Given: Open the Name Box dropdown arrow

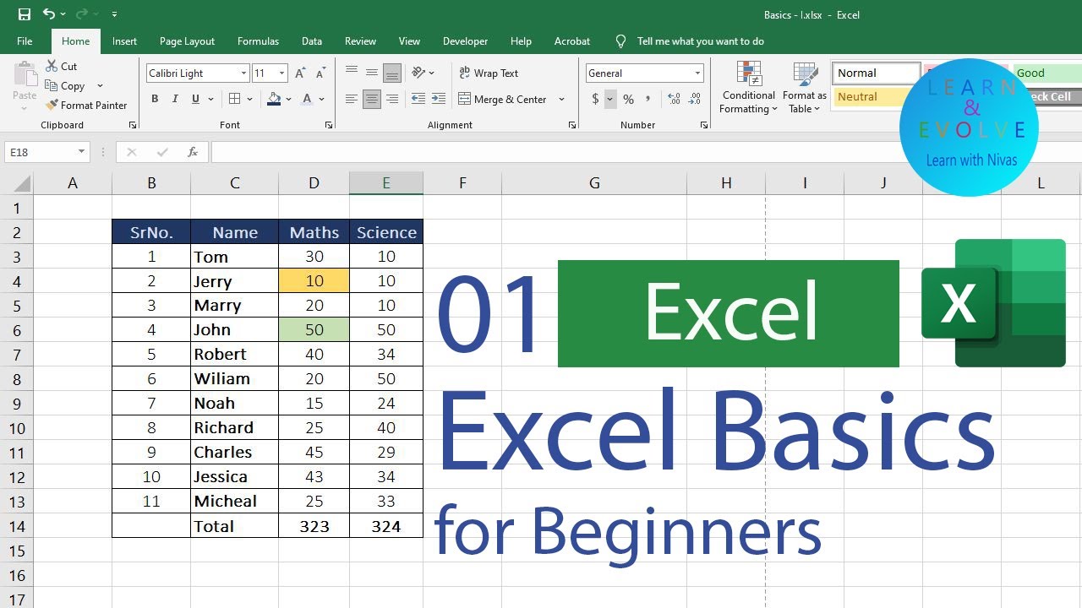Looking at the screenshot, I should pyautogui.click(x=81, y=152).
